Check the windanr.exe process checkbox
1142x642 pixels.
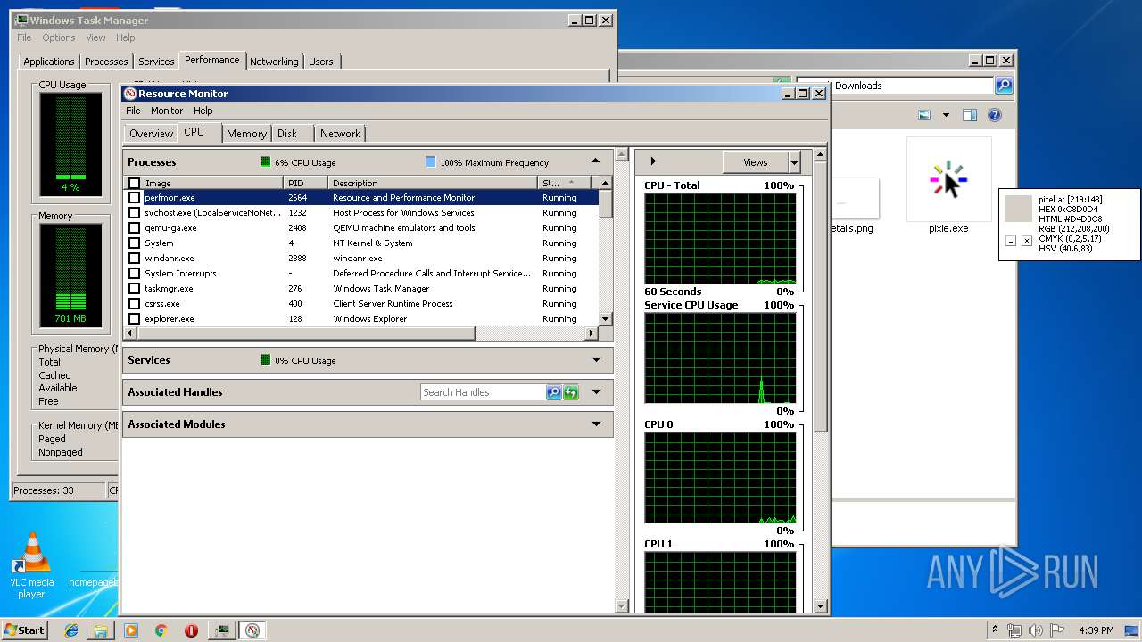(135, 259)
